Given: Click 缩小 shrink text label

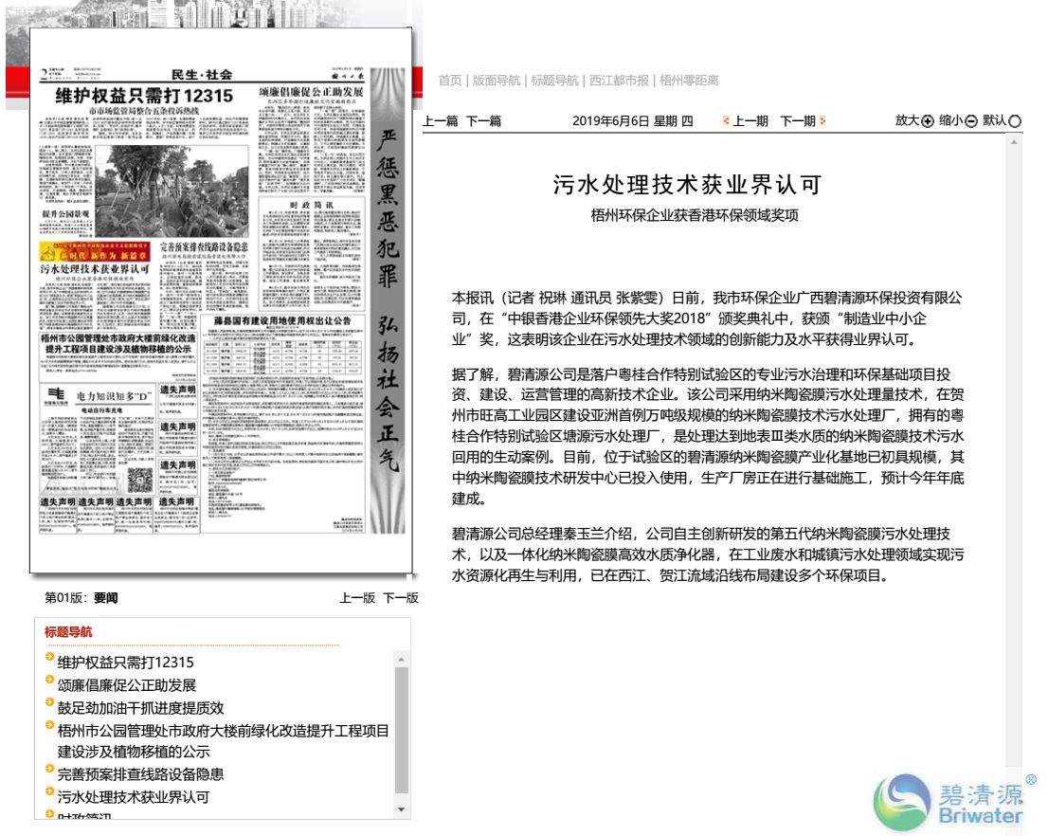Looking at the screenshot, I should pos(951,120).
